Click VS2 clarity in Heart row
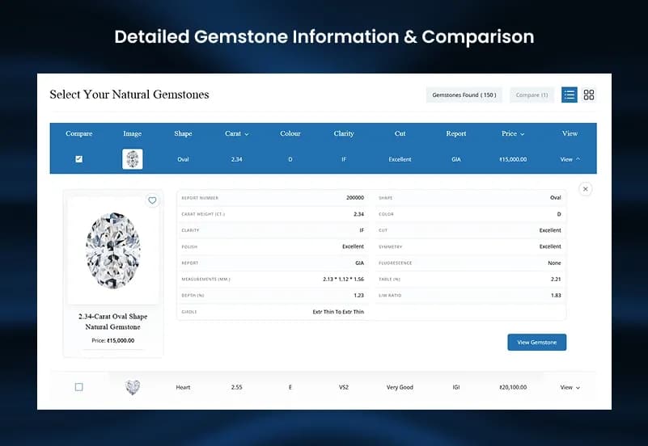 344,387
